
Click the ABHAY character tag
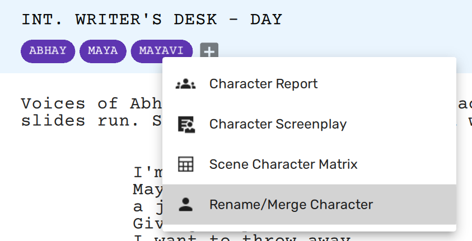(x=48, y=51)
